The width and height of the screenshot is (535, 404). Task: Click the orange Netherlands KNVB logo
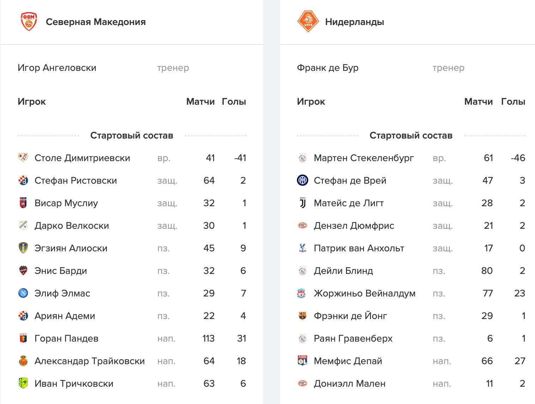tap(308, 22)
